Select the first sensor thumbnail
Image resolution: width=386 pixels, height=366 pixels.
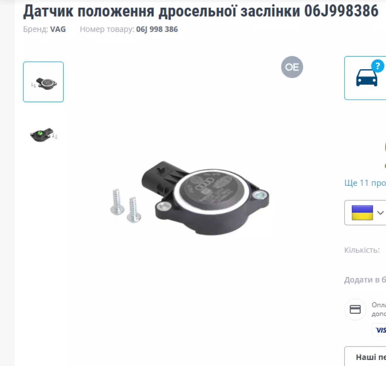(43, 82)
